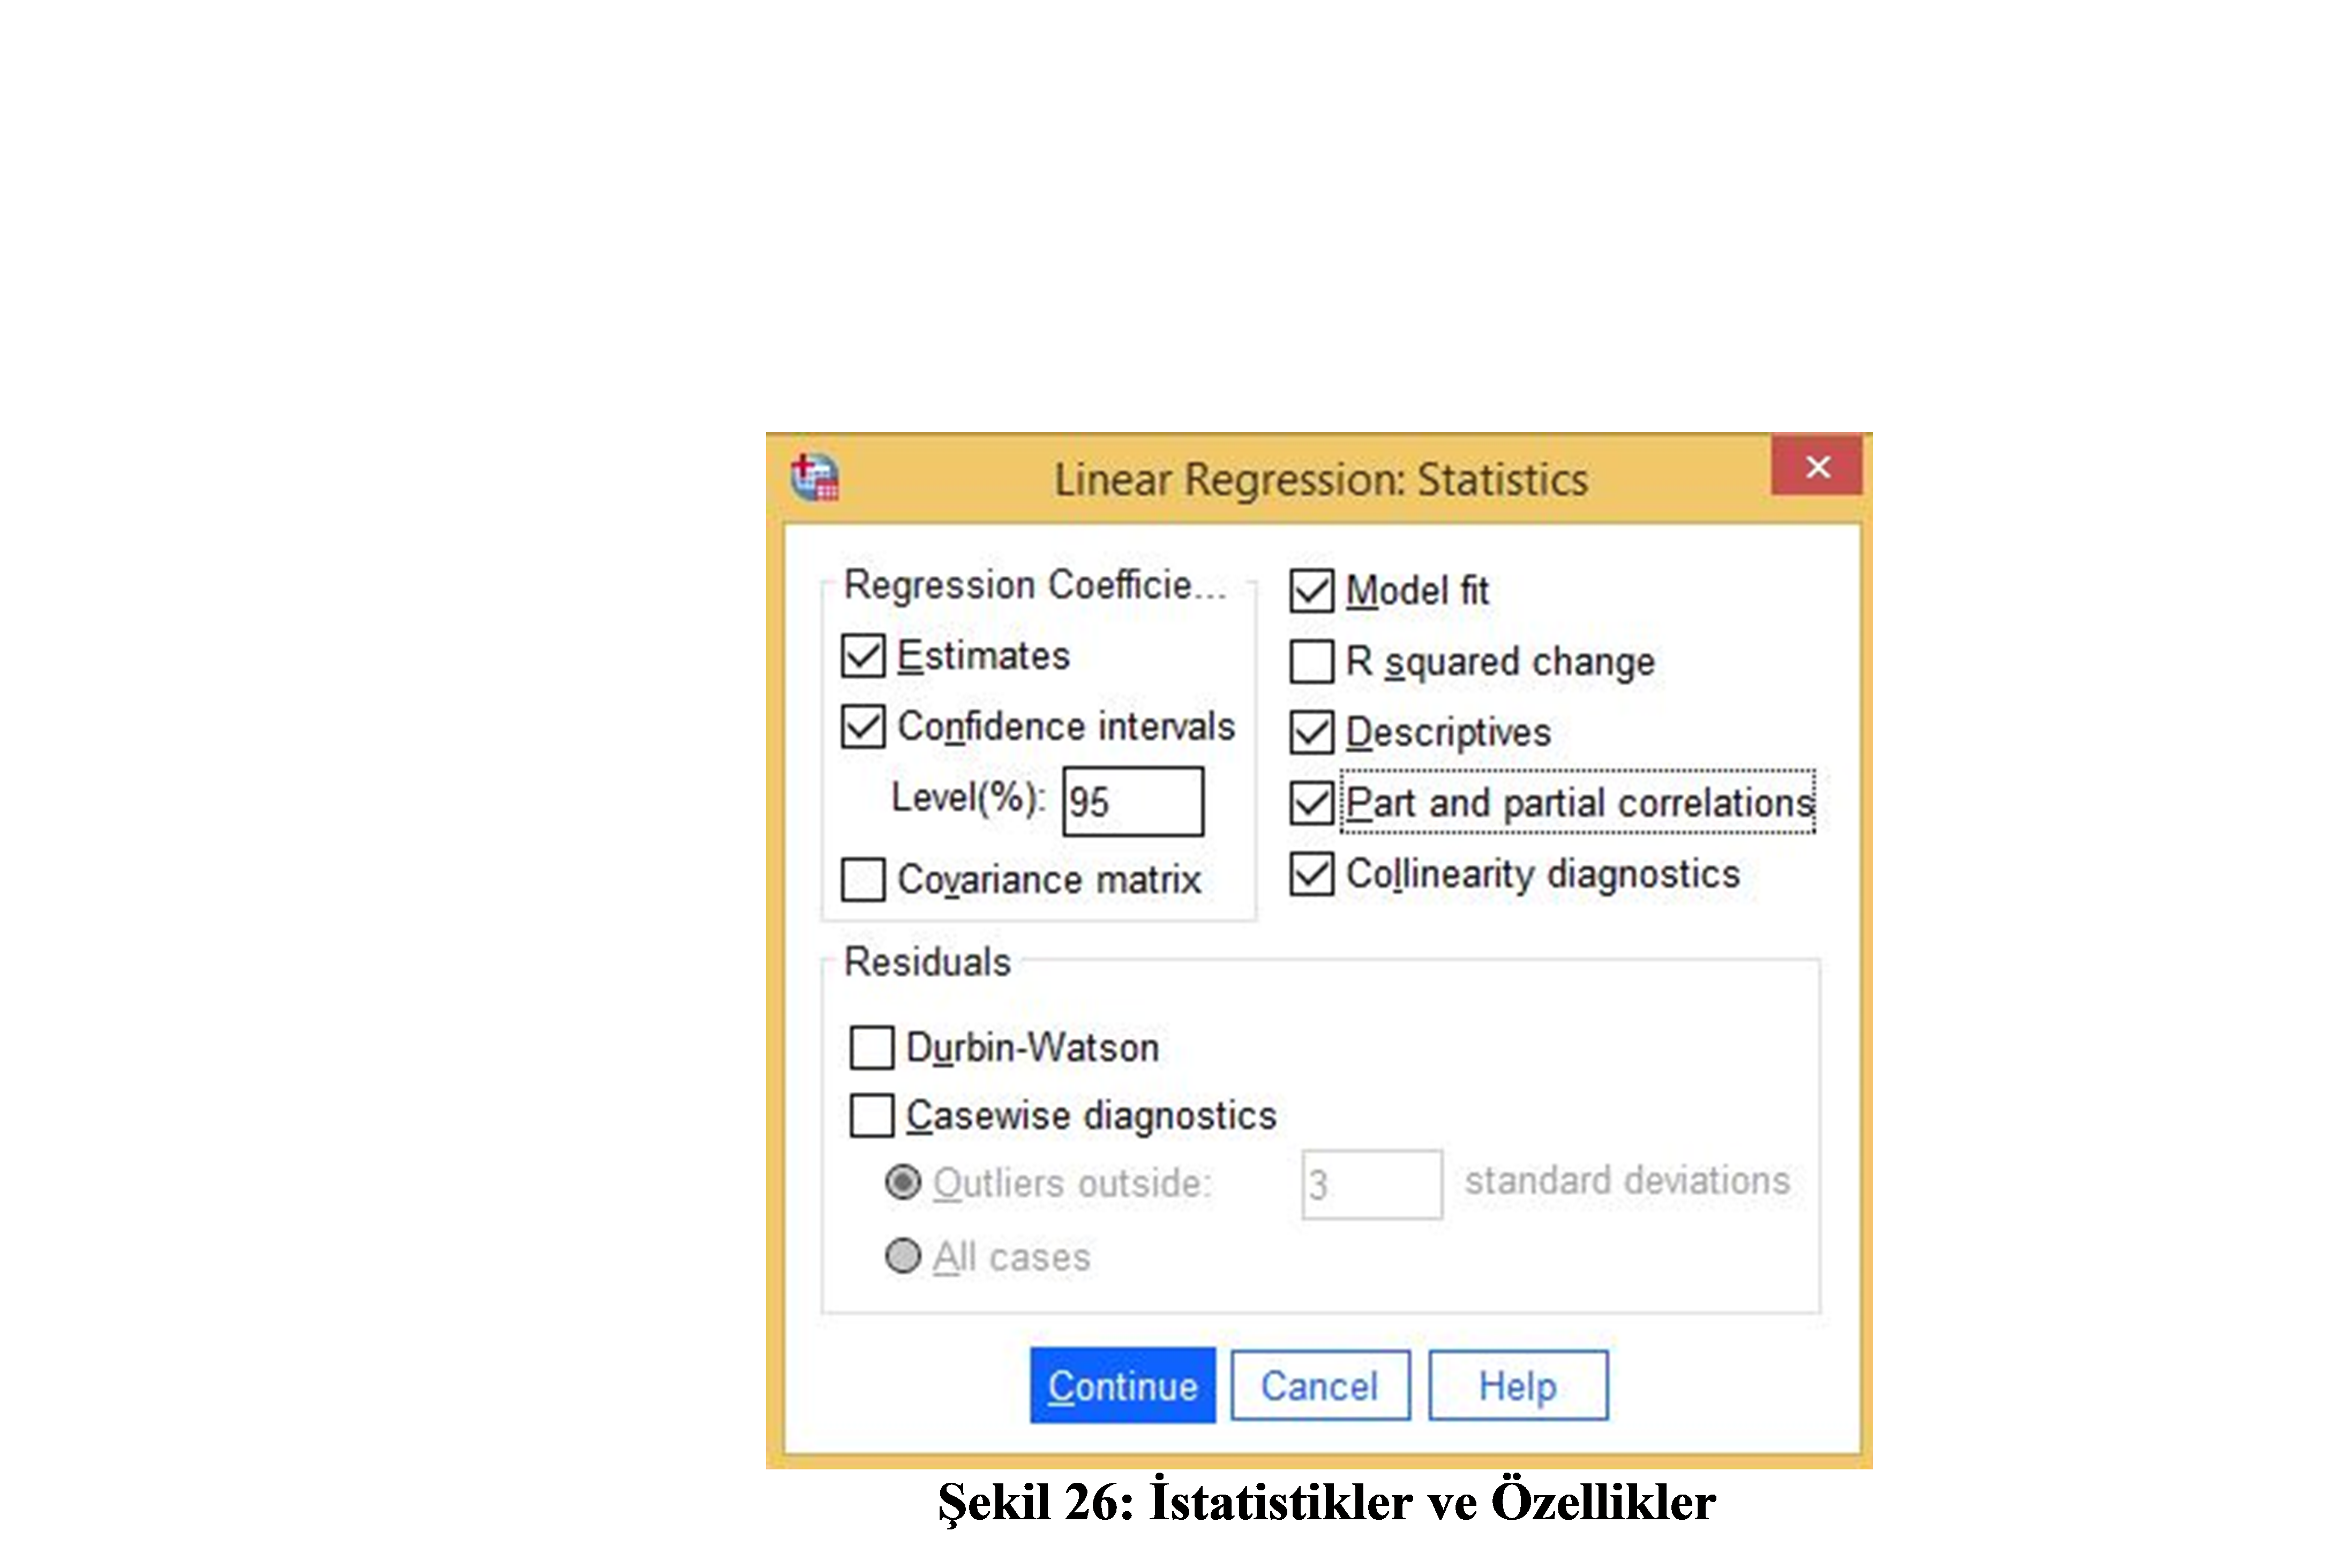Click the Continue button
The height and width of the screenshot is (1568, 2341).
point(1122,1385)
